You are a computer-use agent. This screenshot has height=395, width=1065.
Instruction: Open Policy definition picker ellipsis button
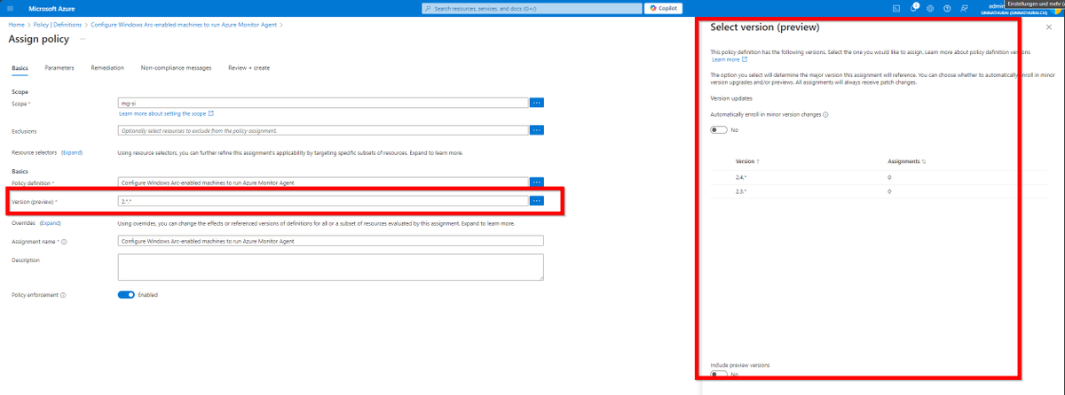tap(536, 182)
